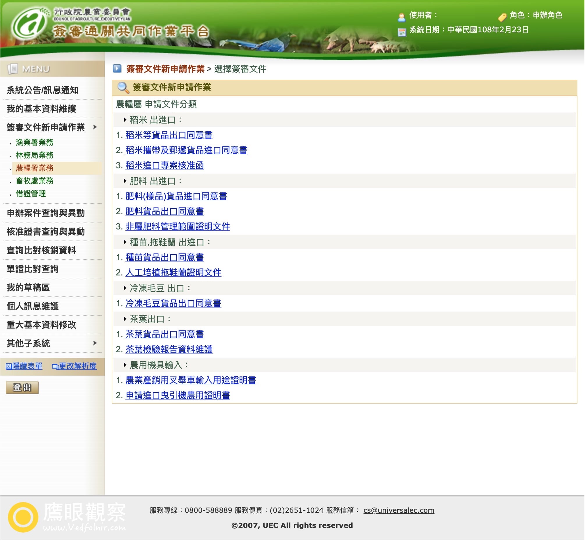This screenshot has width=585, height=541.
Task: Click the 登出 logout button
Action: 22,388
